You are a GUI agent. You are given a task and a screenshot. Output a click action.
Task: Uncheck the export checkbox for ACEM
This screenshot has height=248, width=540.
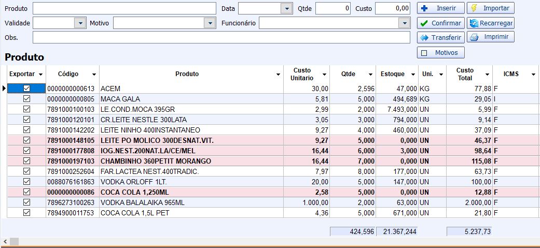pos(26,89)
